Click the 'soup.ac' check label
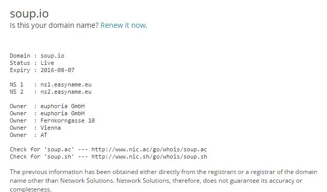Screen dimensions: 327x192 [x=59, y=149]
